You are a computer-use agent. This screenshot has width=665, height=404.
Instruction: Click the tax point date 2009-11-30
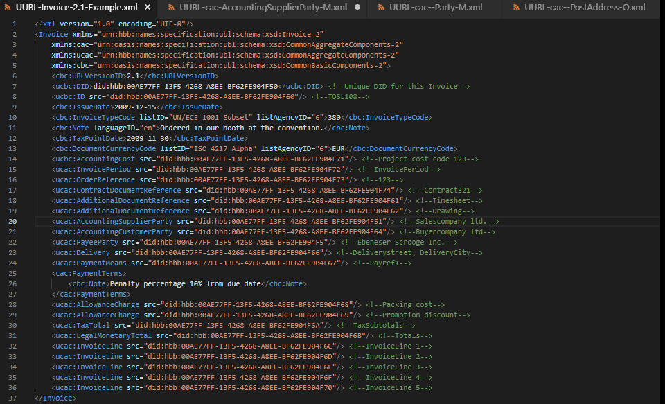coord(148,139)
